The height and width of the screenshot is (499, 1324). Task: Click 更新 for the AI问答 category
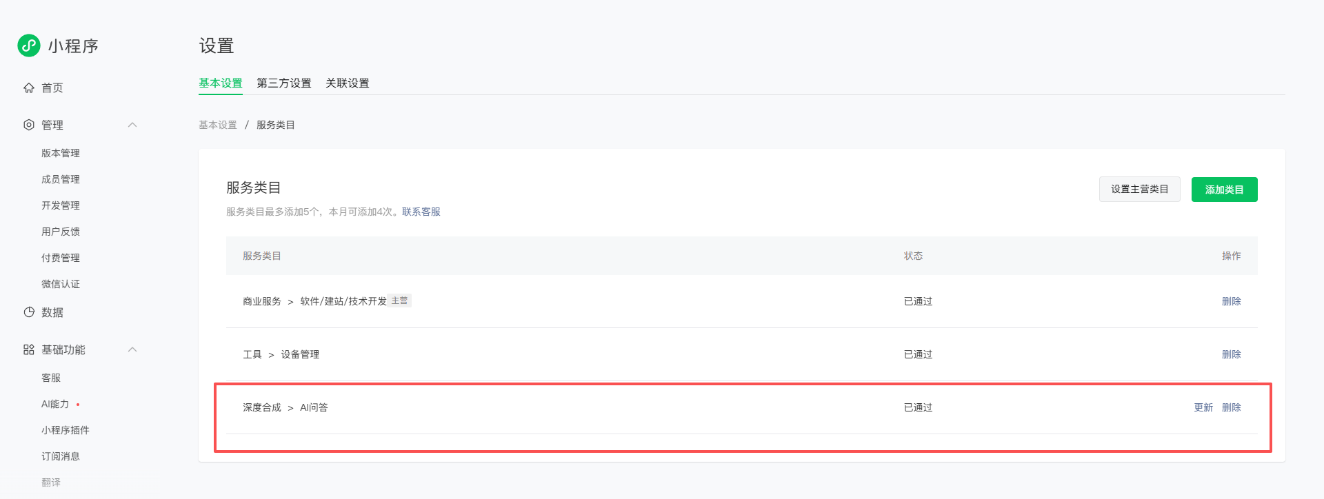tap(1203, 407)
